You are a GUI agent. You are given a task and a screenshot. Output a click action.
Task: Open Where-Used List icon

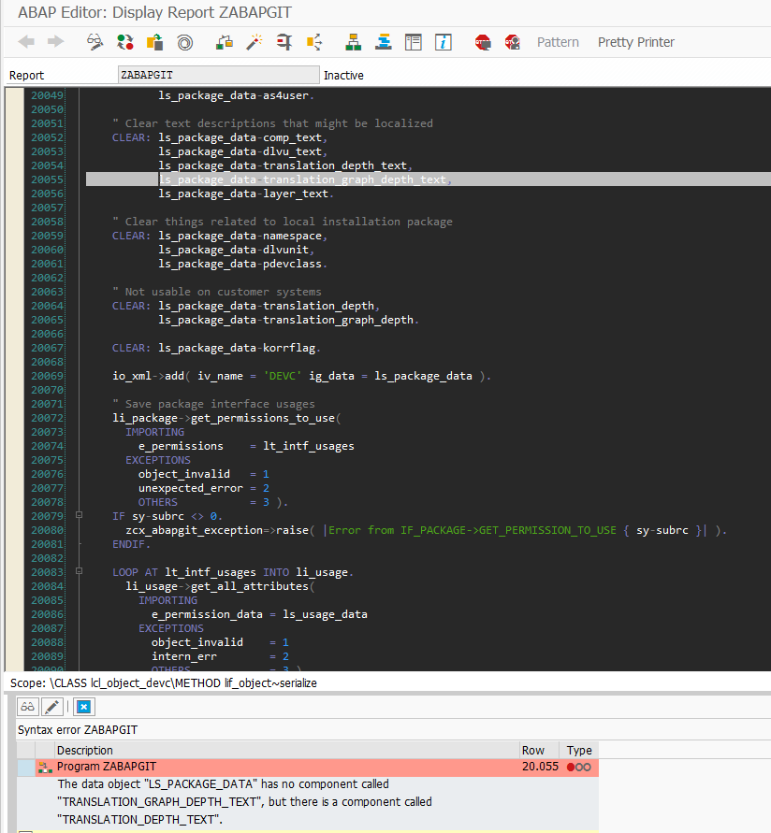pyautogui.click(x=314, y=42)
